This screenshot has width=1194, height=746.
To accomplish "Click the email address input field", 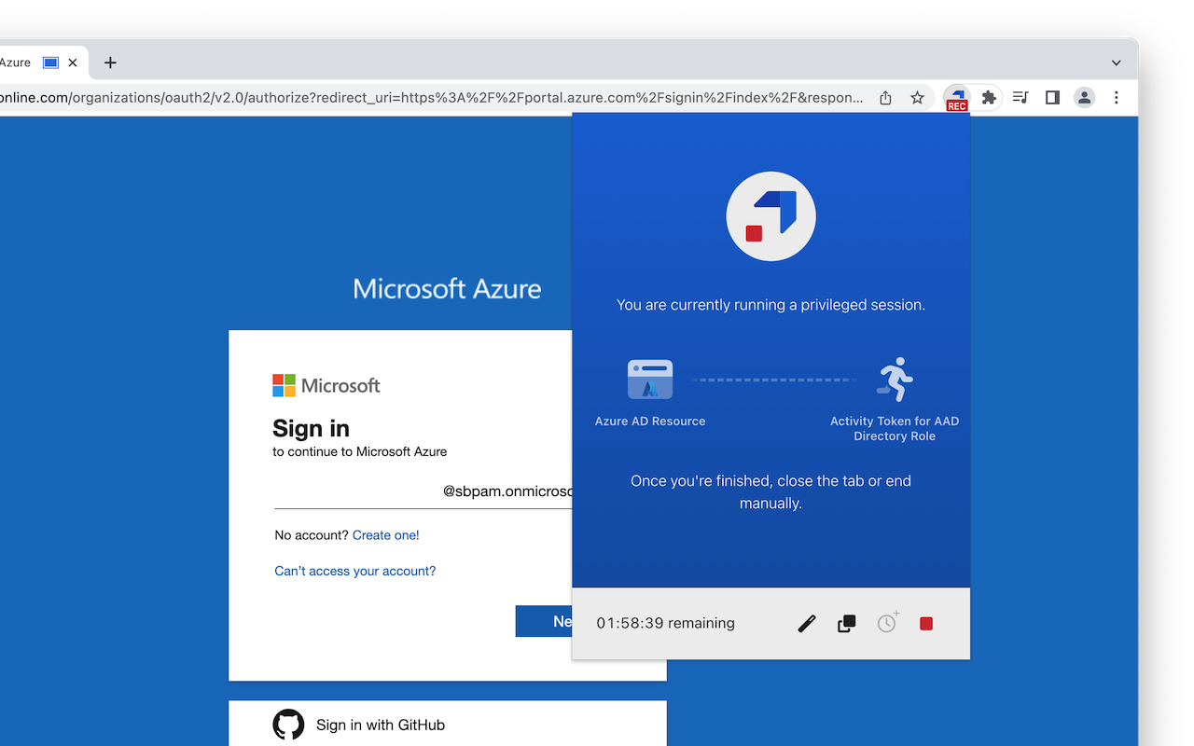I will point(420,491).
